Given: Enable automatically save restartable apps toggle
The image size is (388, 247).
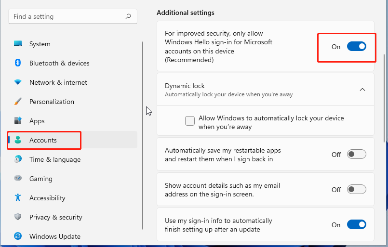Looking at the screenshot, I should pos(356,154).
